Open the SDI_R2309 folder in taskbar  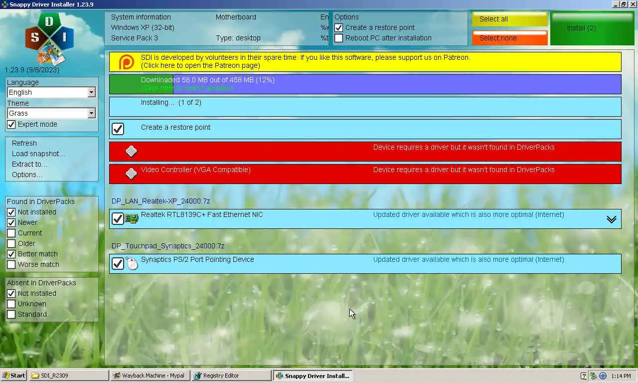coord(69,376)
